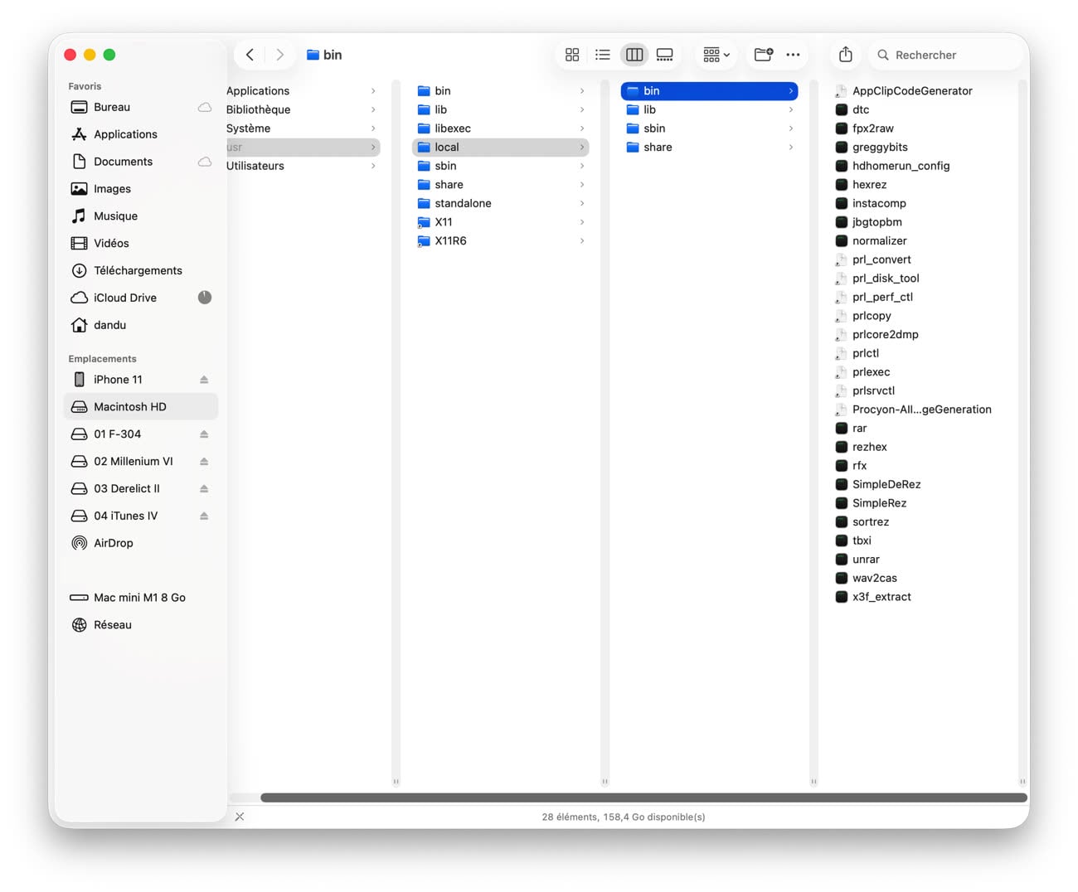Eject the iPhone 11 device
Viewport: 1078px width, 892px height.
pyautogui.click(x=204, y=380)
